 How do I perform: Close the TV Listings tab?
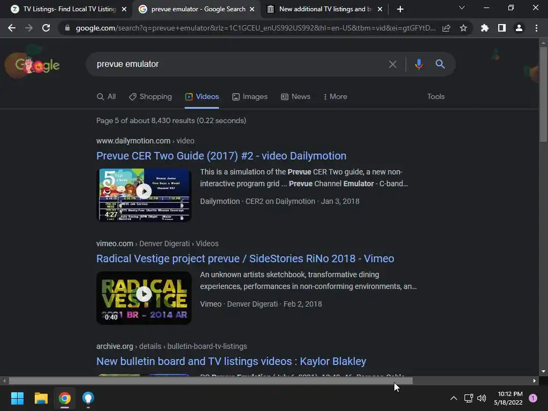[124, 9]
